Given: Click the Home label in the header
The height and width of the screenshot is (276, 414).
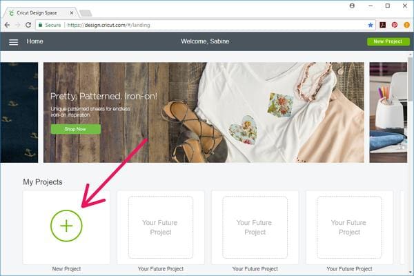Looking at the screenshot, I should click(35, 41).
